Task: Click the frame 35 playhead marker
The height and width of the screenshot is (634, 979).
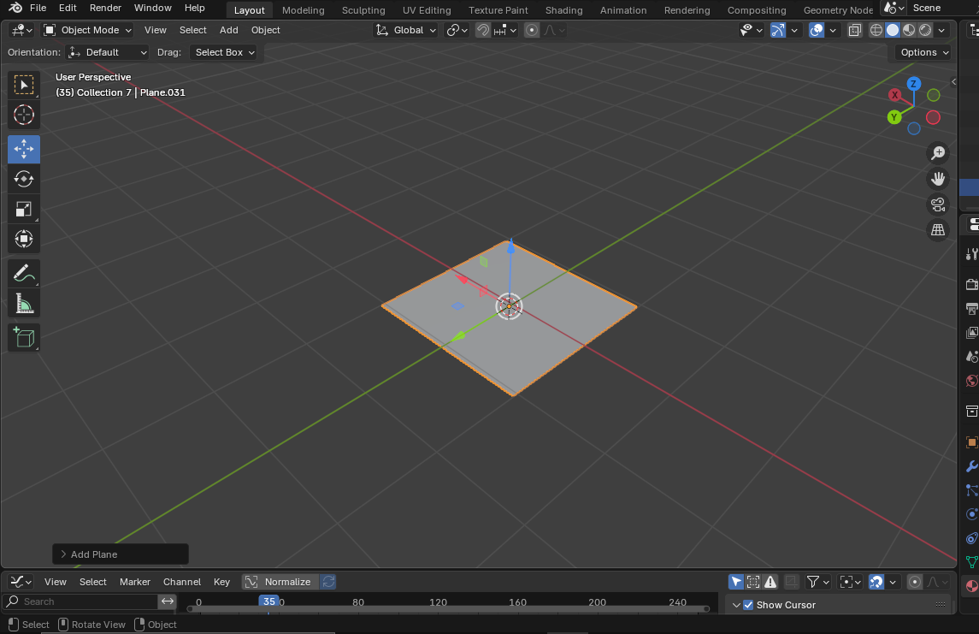Action: click(x=268, y=601)
